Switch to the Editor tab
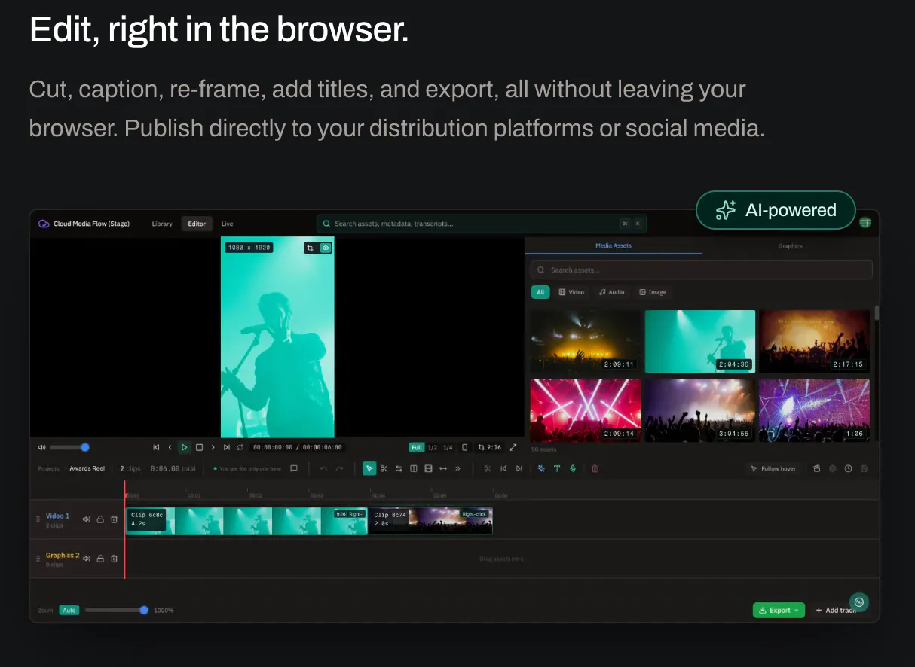Screen dimensions: 915x667 (x=197, y=224)
